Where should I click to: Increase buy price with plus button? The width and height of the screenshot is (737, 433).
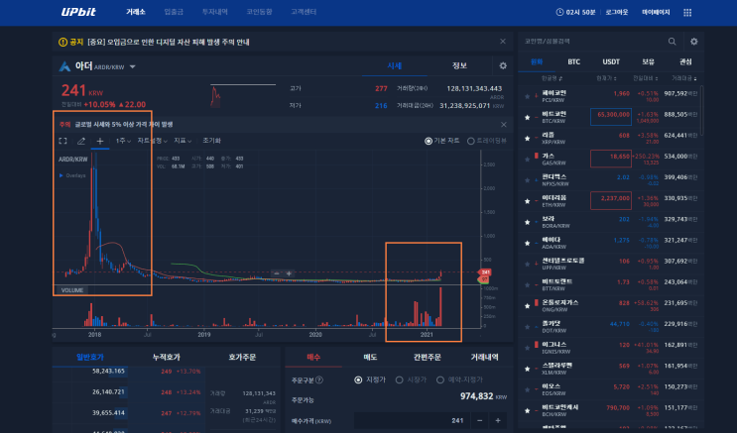click(498, 420)
